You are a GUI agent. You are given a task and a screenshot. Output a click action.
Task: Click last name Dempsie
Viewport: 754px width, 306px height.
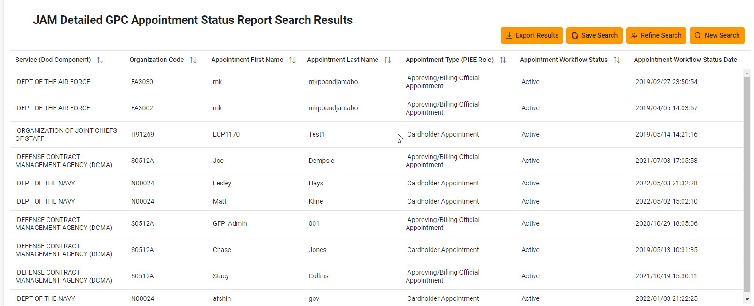pyautogui.click(x=322, y=161)
